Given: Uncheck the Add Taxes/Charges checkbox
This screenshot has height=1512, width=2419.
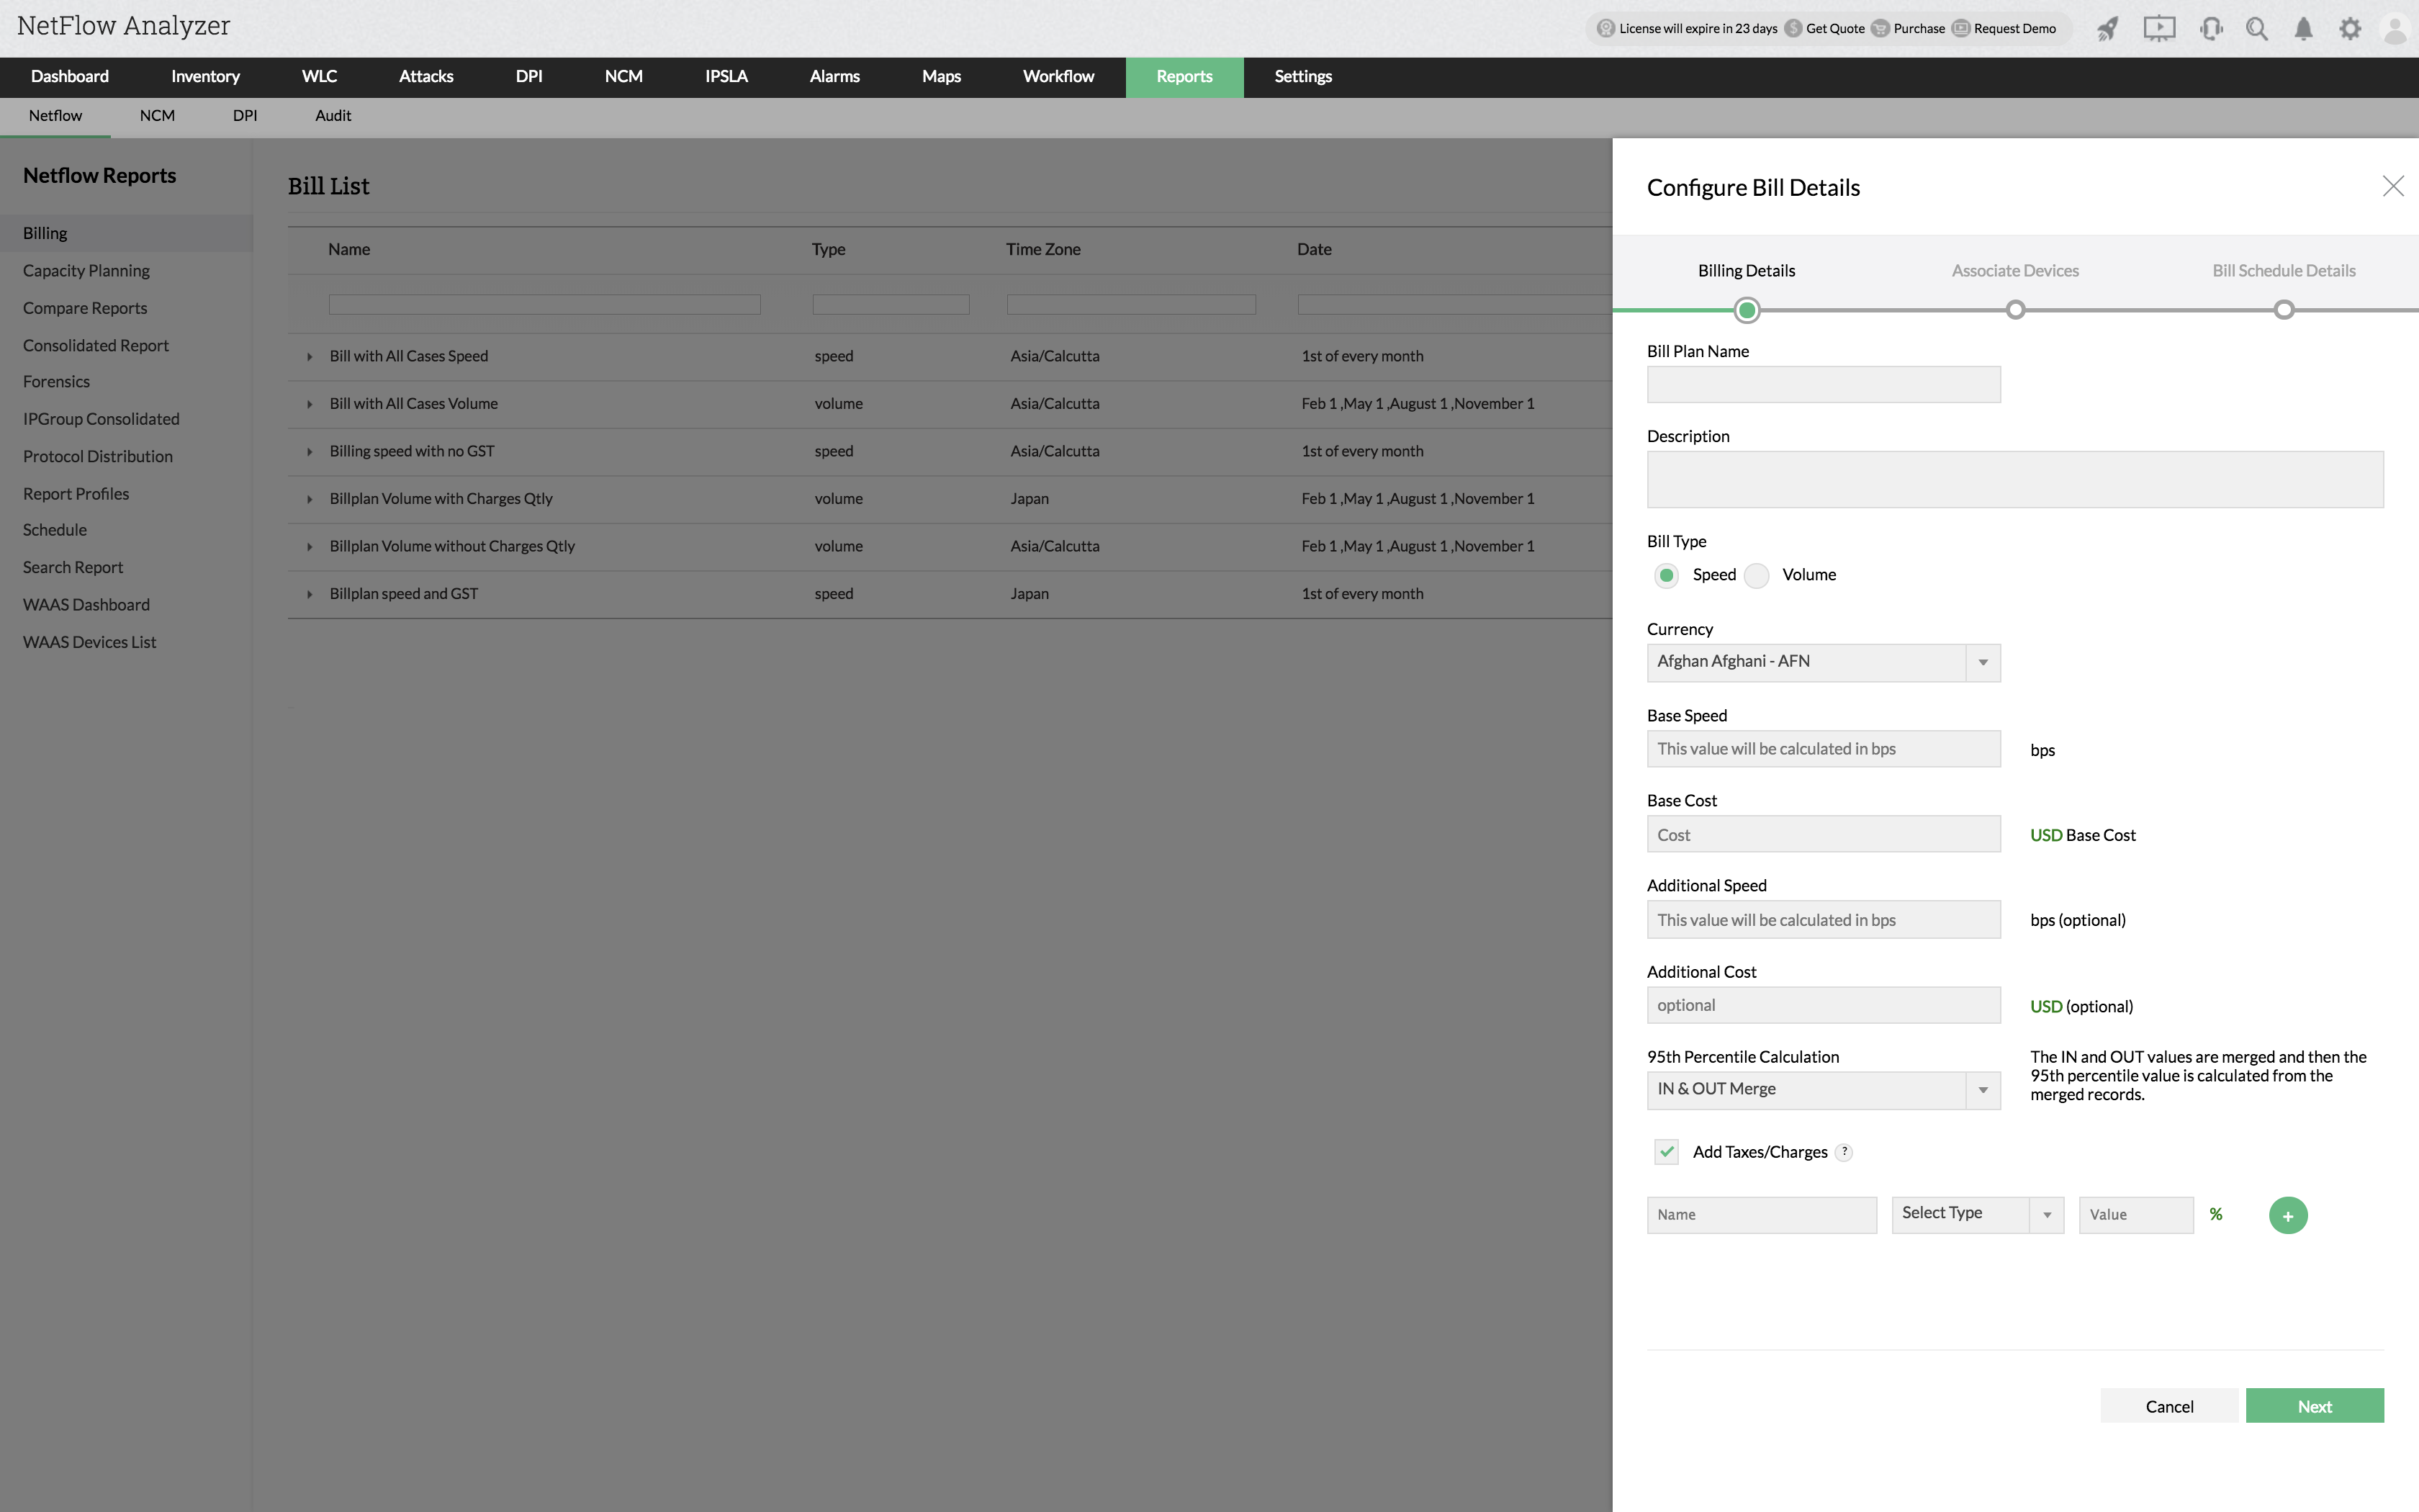Looking at the screenshot, I should click(1667, 1152).
